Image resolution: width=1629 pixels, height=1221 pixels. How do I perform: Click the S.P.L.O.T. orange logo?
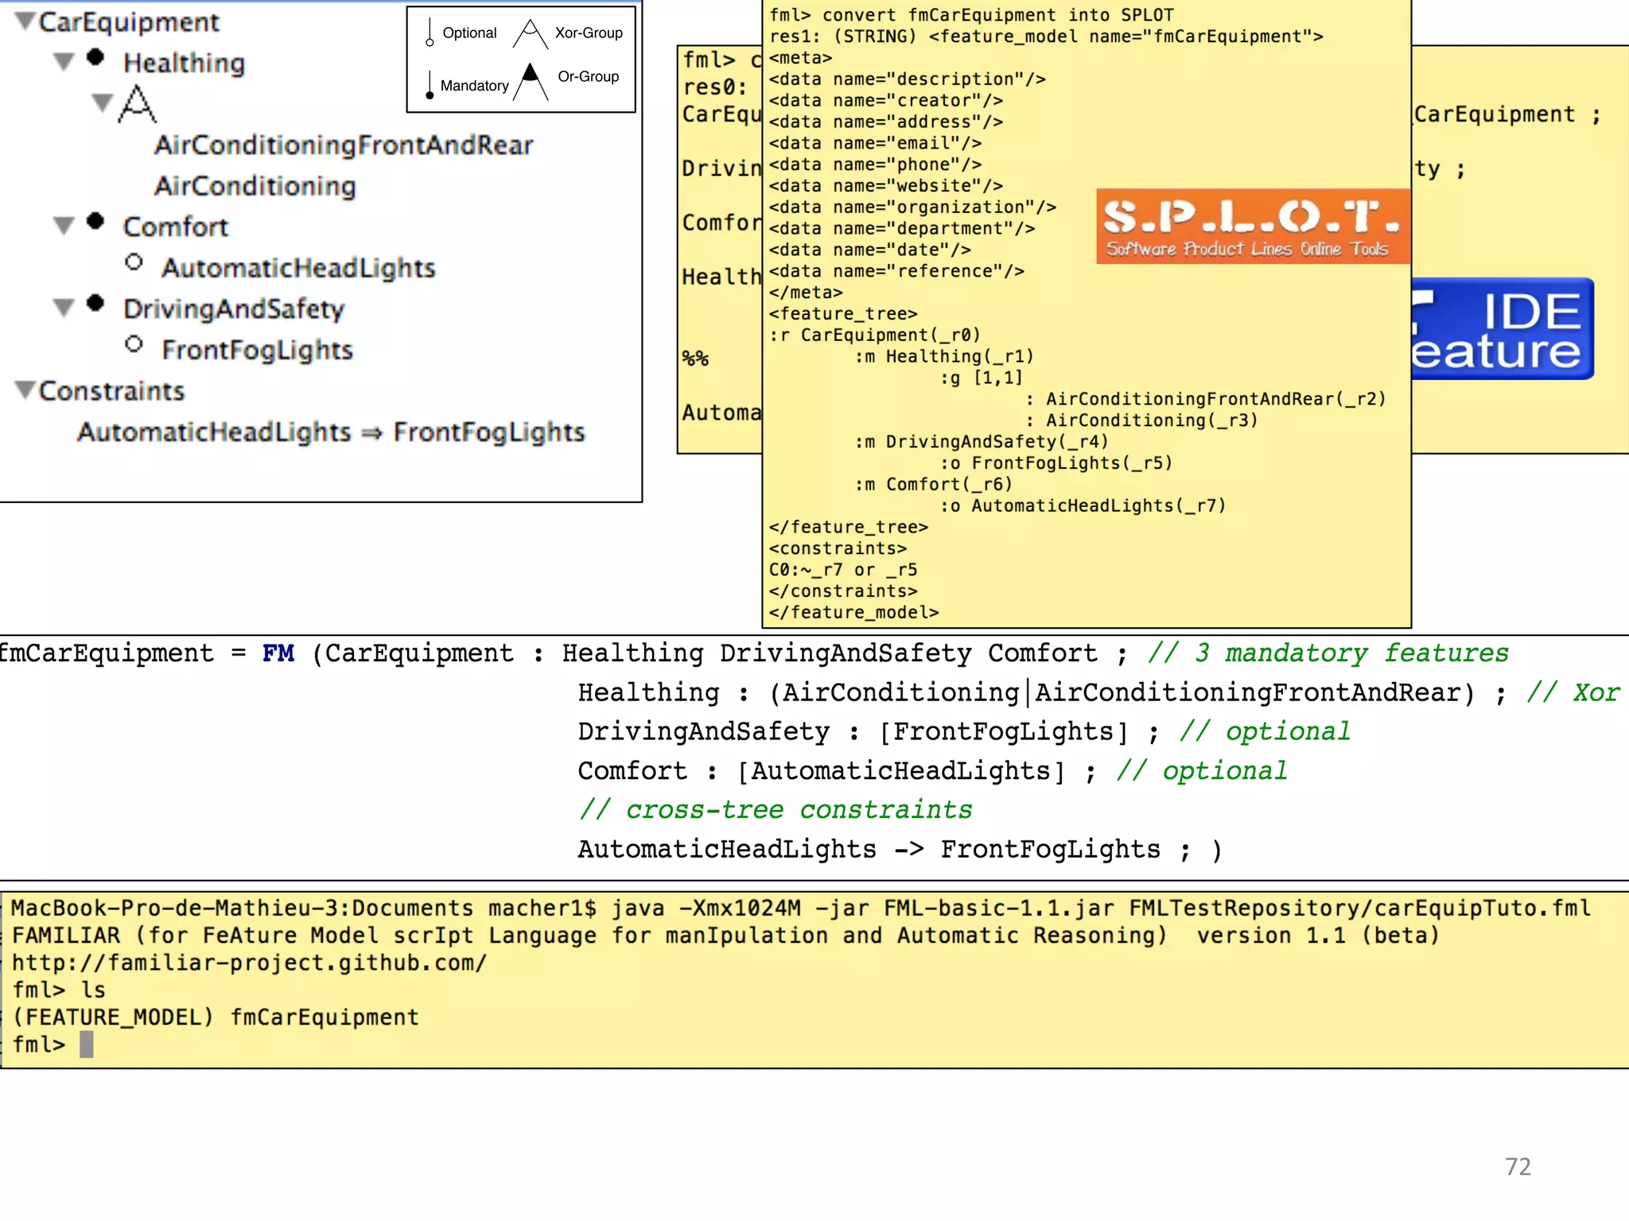1252,227
